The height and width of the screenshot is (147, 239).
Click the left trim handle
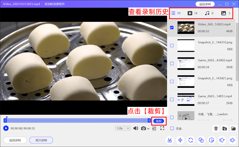(x=5, y=120)
